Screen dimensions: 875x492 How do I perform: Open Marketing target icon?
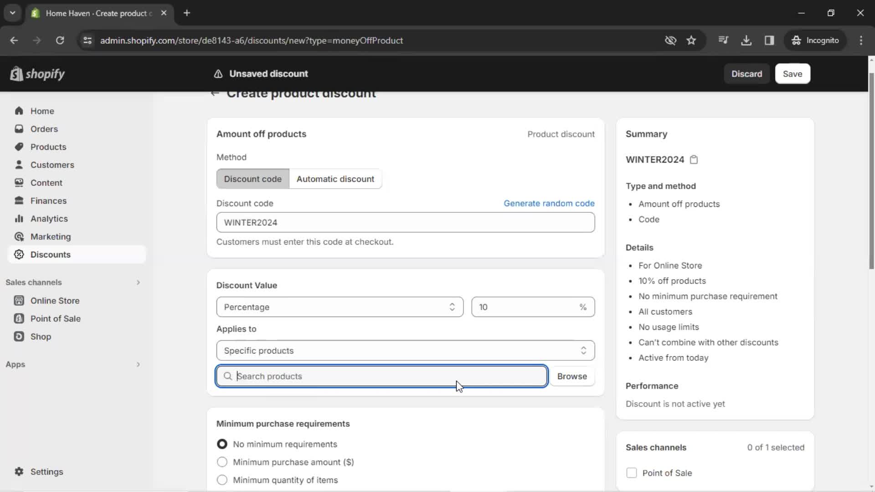19,236
